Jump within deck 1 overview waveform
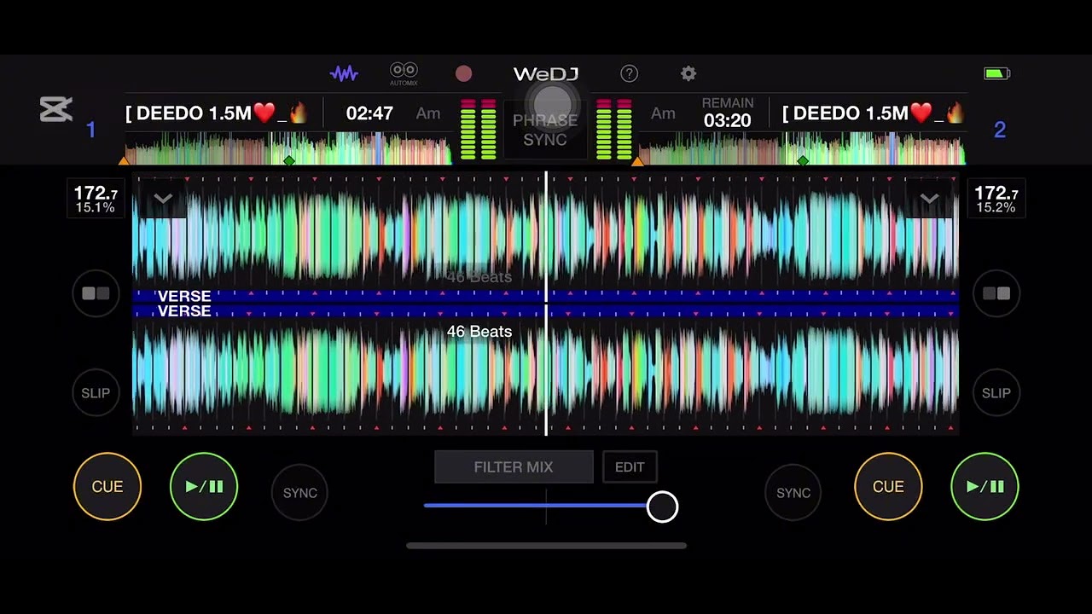Image resolution: width=1092 pixels, height=614 pixels. [x=288, y=148]
